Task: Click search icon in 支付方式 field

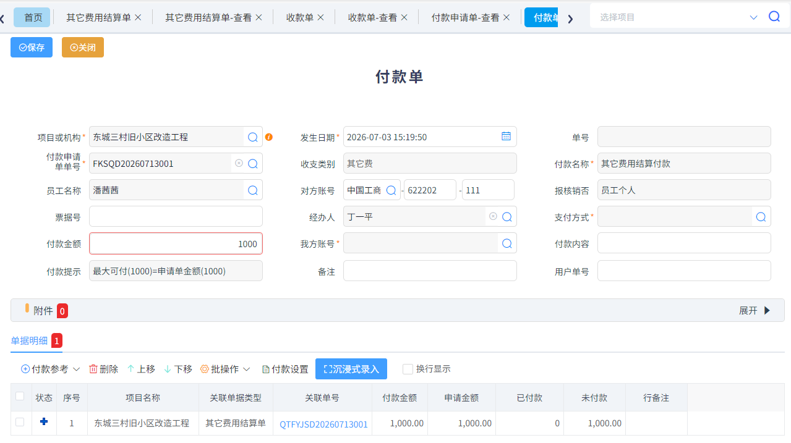Action: [x=761, y=217]
